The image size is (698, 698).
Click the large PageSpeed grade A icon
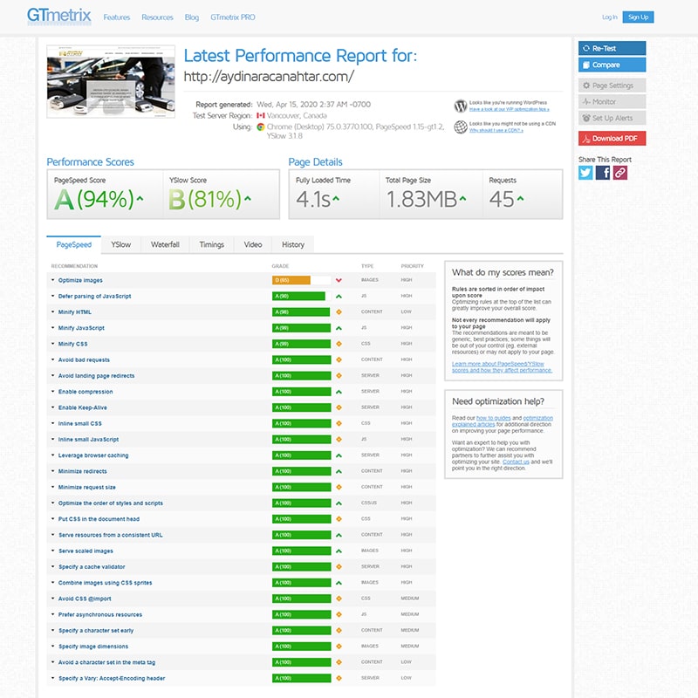coord(64,200)
